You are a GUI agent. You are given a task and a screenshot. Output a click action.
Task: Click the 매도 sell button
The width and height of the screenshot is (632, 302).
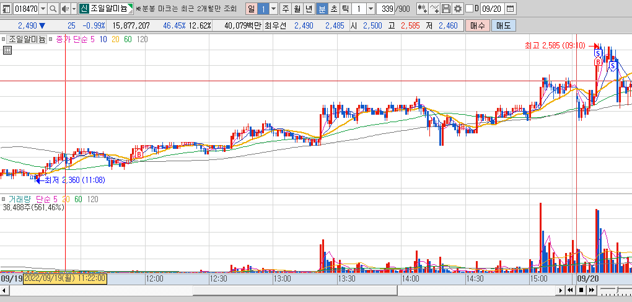coord(503,26)
